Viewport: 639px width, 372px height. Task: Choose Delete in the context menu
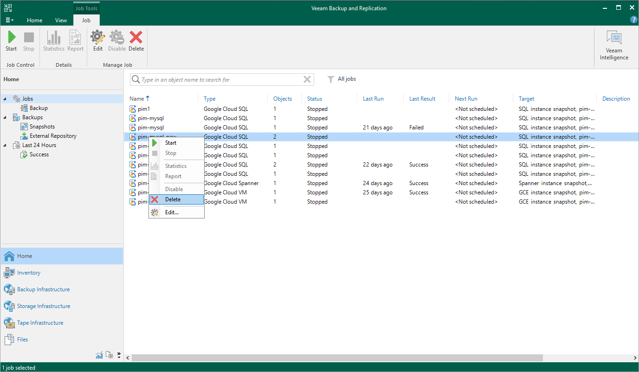[x=176, y=199]
